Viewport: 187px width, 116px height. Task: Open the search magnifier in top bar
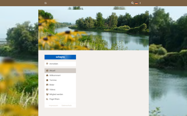[132, 3]
